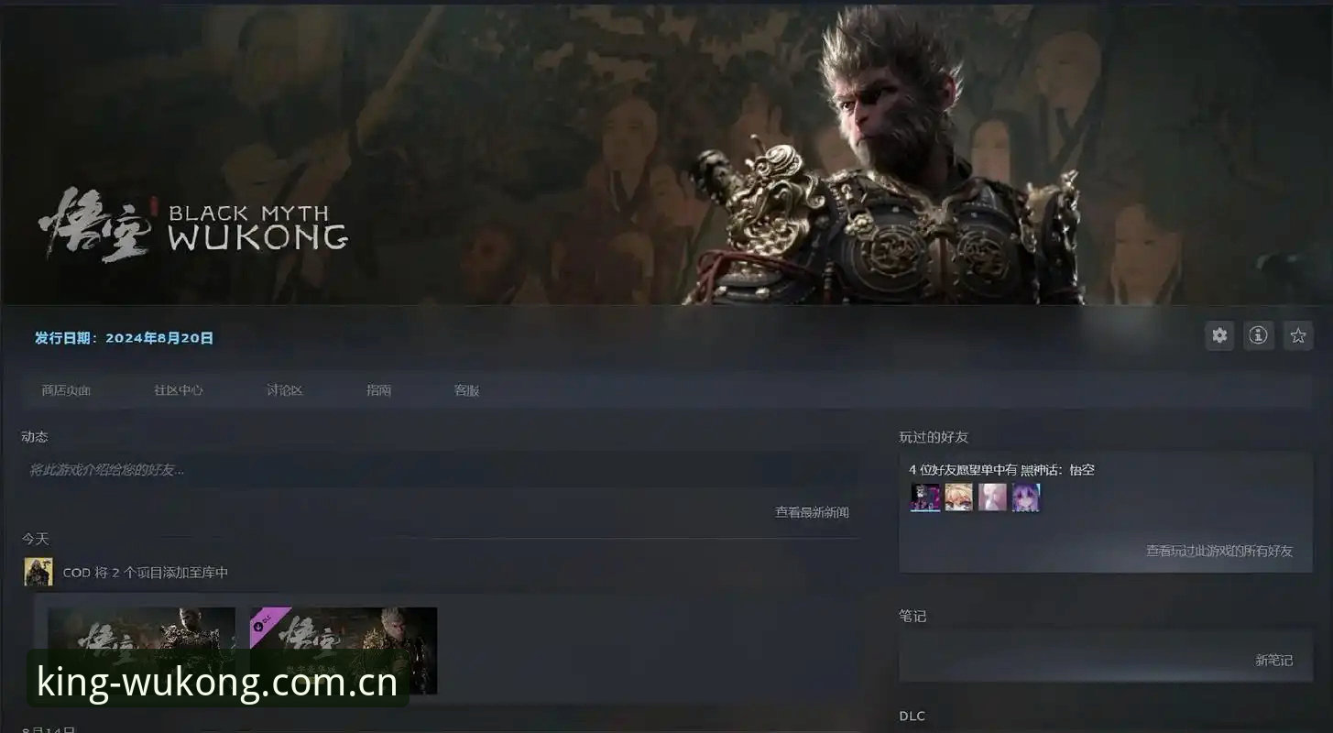Viewport: 1333px width, 733px height.
Task: Open the first Wukong game thumbnail
Action: pos(141,651)
